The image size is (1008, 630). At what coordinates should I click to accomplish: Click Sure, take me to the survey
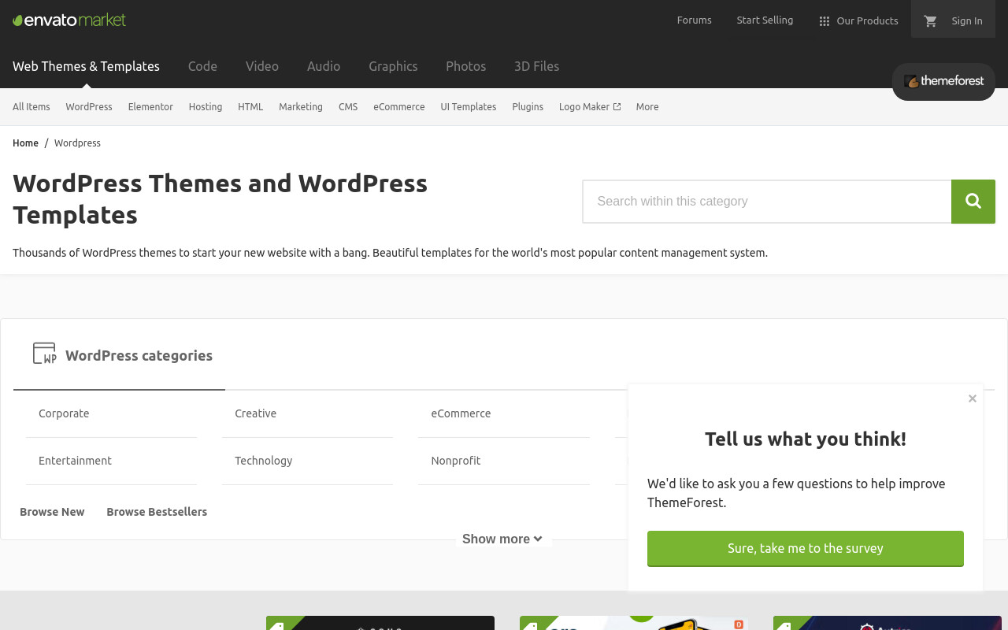pos(806,548)
